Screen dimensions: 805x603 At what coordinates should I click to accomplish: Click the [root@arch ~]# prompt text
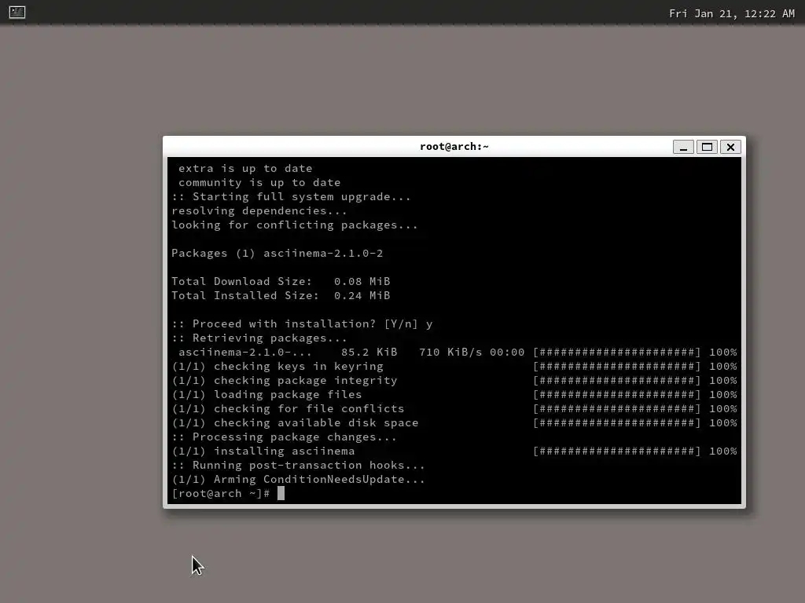(221, 493)
